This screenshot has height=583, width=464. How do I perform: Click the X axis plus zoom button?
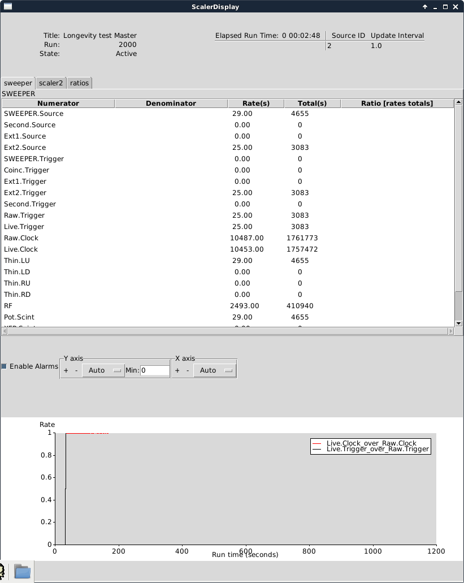tap(177, 370)
